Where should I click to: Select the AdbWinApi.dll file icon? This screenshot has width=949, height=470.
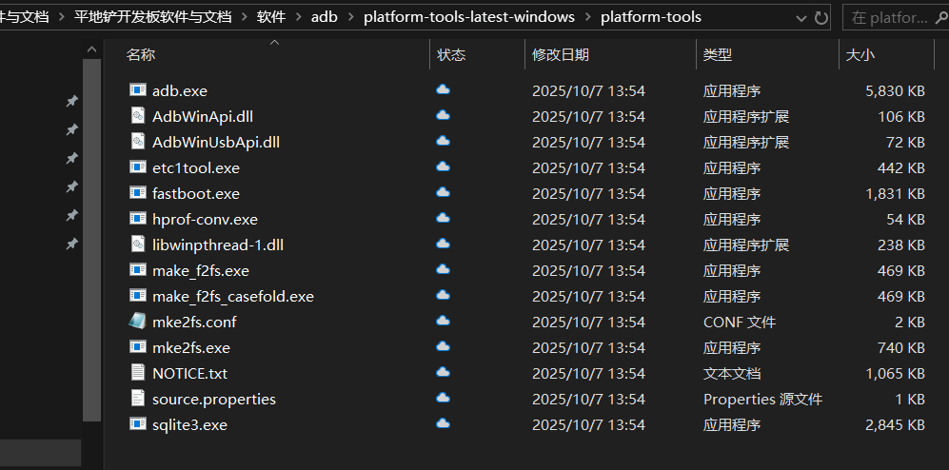[138, 116]
